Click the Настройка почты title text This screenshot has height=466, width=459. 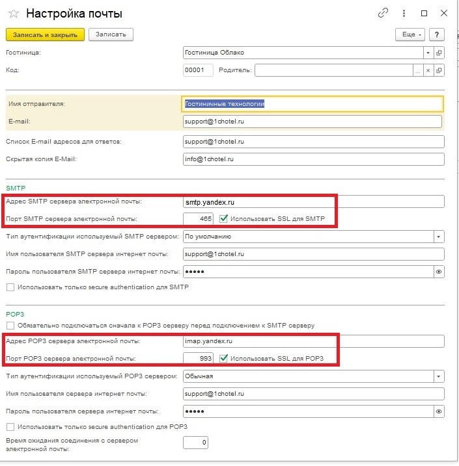point(74,14)
